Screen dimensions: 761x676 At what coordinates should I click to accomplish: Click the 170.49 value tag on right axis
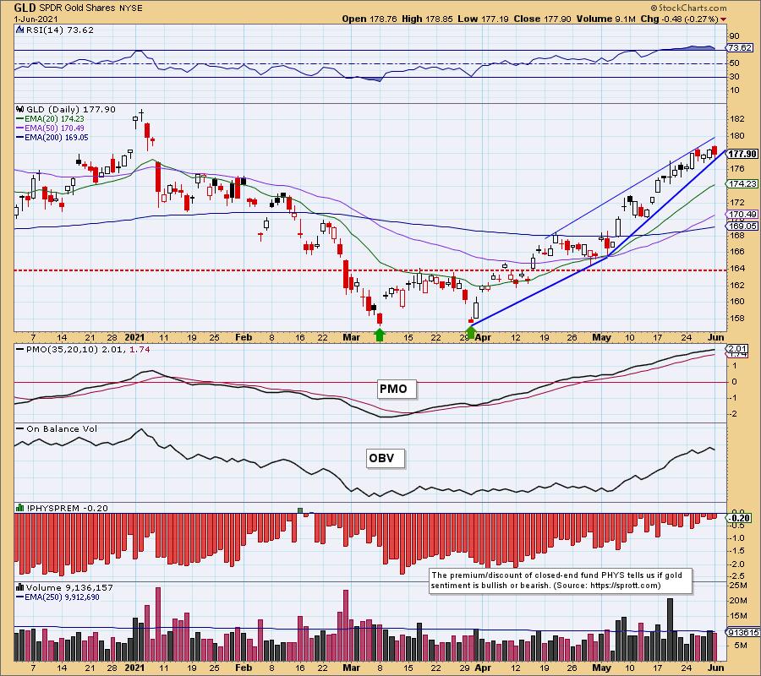click(x=742, y=214)
